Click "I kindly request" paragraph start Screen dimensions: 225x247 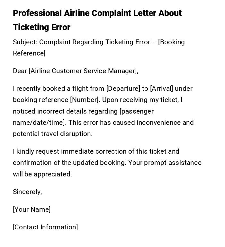(x=36, y=151)
